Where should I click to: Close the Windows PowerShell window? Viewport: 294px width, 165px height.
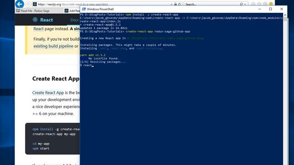point(282,9)
